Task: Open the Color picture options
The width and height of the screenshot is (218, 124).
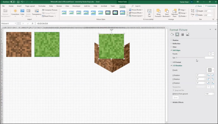Action: coord(22,13)
